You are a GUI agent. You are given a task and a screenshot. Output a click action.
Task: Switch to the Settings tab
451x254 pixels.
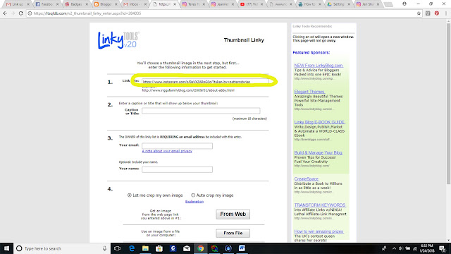338,4
